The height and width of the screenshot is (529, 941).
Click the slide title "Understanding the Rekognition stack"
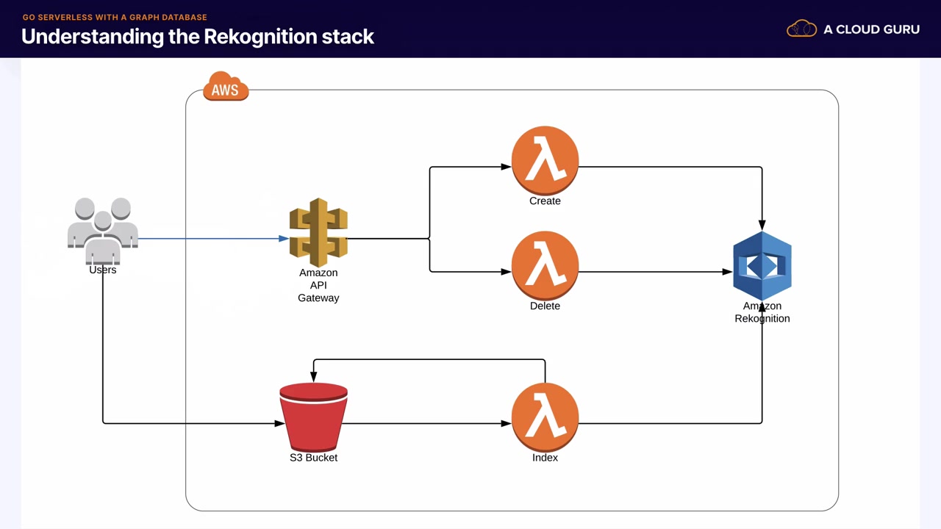(x=198, y=37)
